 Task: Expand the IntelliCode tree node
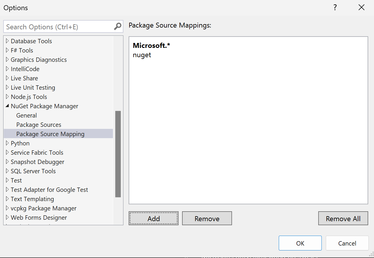(x=7, y=69)
